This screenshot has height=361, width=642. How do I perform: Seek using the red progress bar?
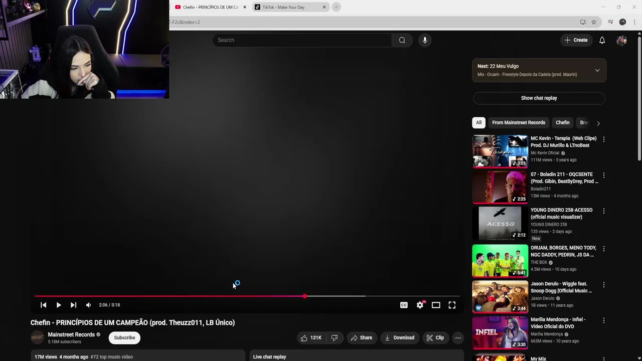coord(247,296)
